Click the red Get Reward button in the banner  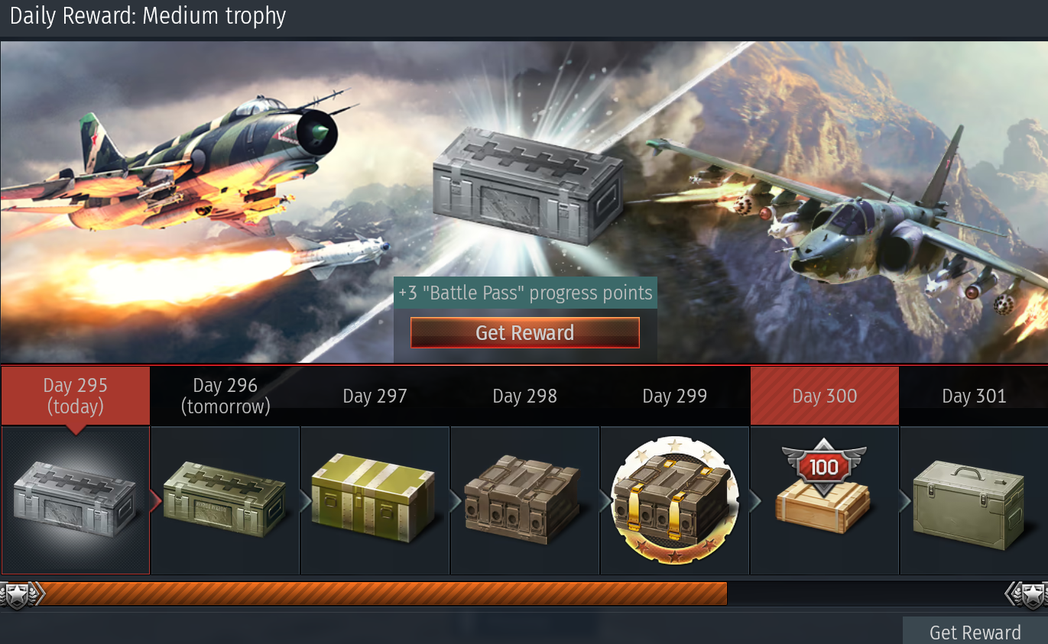[x=525, y=333]
